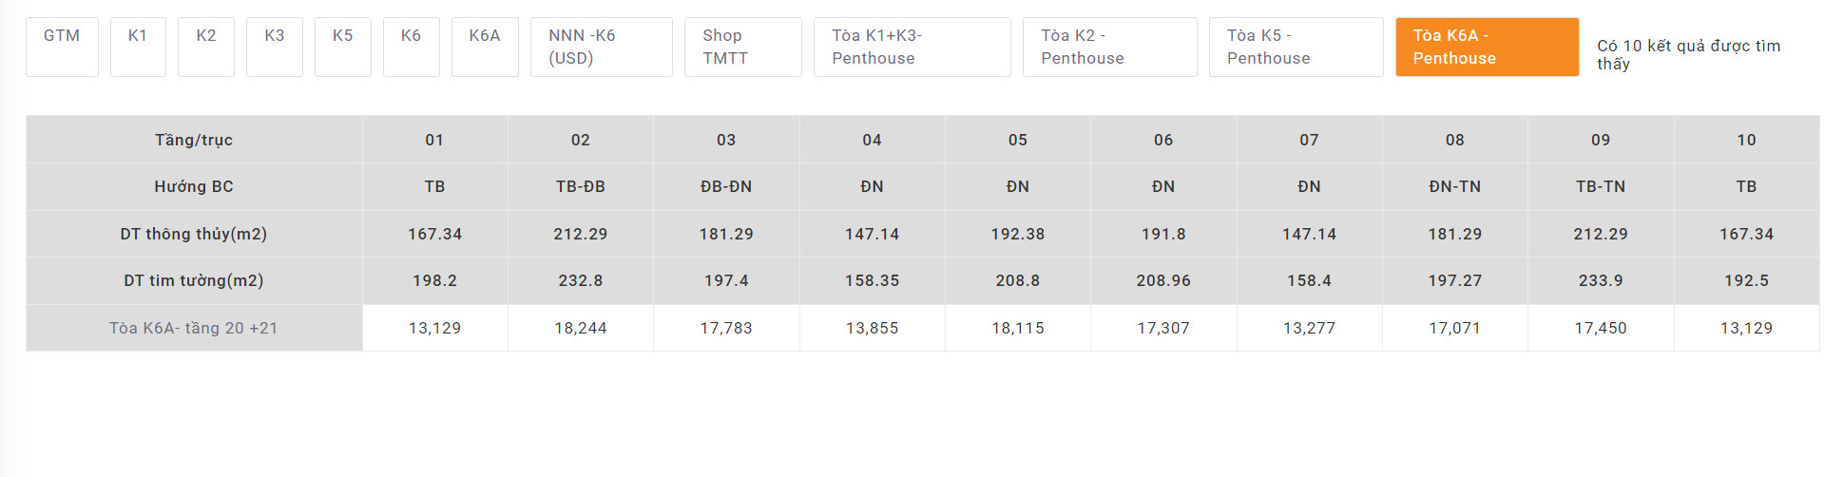
Task: Click the Tầng/trục header cell
Action: 194,140
